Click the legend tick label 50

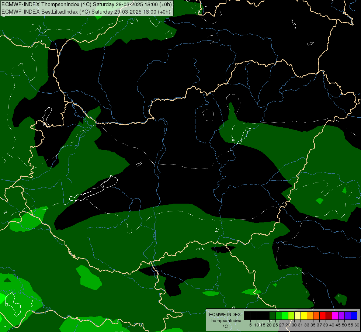pos(344,325)
